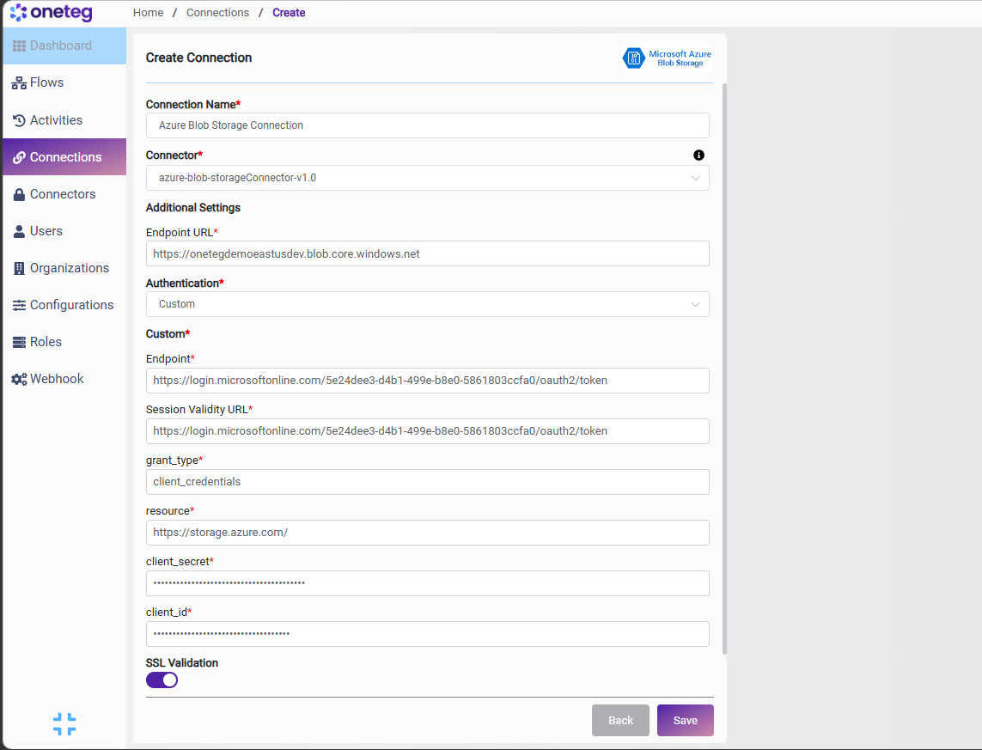Click the Connectors lock icon

(x=19, y=195)
